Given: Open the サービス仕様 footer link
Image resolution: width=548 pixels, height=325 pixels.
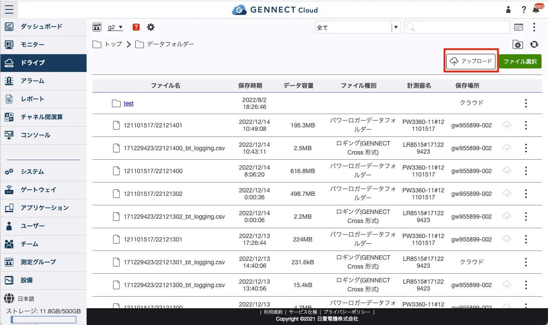Looking at the screenshot, I should (303, 312).
